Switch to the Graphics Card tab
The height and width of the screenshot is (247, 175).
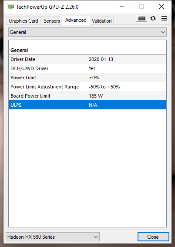coord(24,21)
